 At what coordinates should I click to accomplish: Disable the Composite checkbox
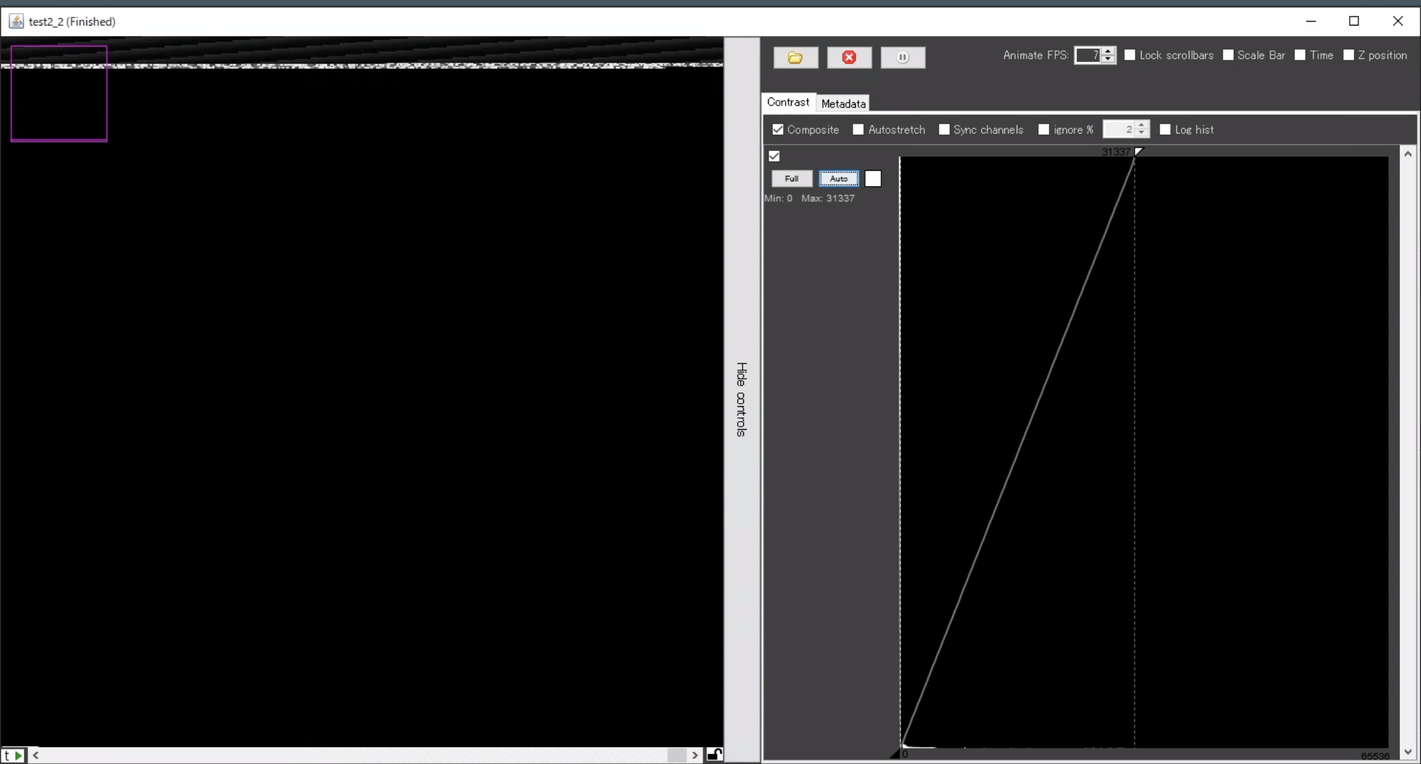pos(778,130)
